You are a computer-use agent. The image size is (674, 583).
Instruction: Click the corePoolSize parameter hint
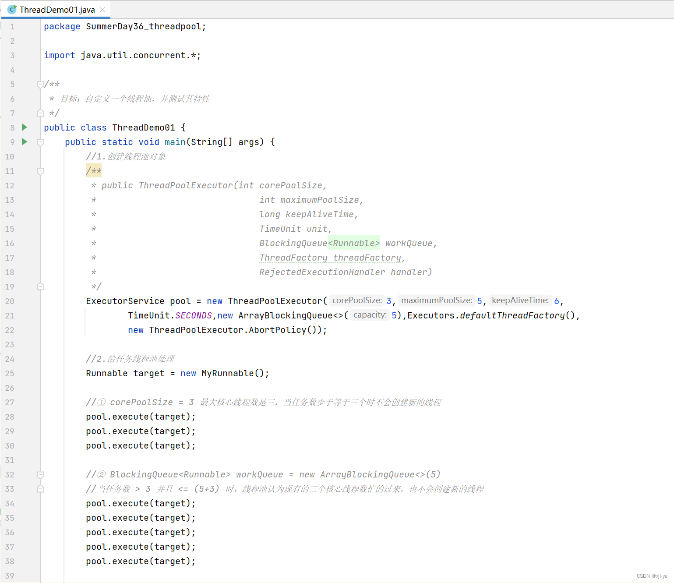coord(357,300)
